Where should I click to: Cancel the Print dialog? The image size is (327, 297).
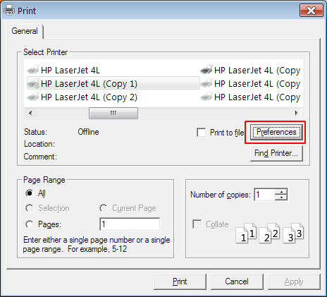pos(237,281)
